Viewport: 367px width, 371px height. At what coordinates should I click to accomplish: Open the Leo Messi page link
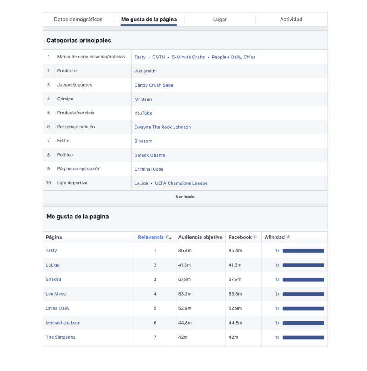click(56, 294)
